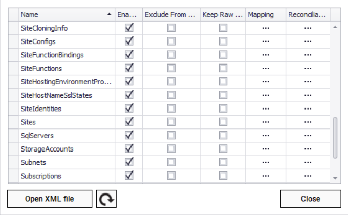The width and height of the screenshot is (348, 215).
Task: Open Mapping ellipsis for SiteConfigs row
Action: point(266,41)
